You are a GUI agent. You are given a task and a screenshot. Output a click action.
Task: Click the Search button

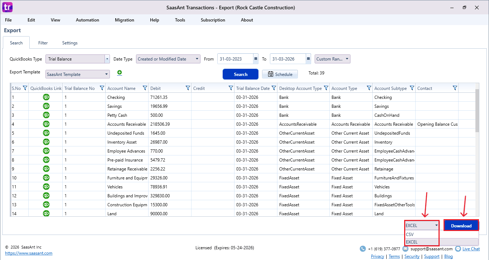(x=240, y=74)
